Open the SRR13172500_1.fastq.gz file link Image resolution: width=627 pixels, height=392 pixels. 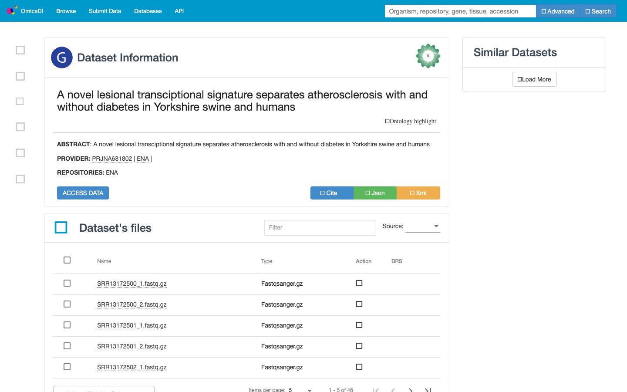coord(132,284)
